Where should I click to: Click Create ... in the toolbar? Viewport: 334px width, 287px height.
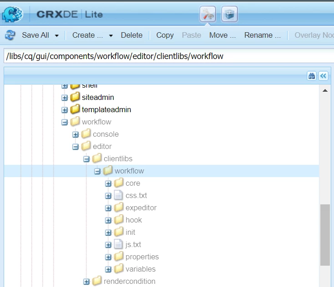coord(87,35)
